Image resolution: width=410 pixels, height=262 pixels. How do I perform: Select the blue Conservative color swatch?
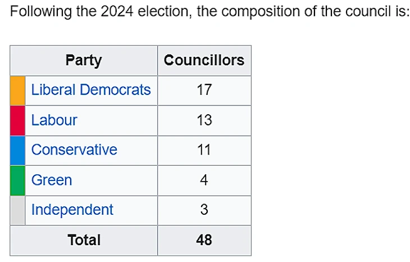[x=18, y=150]
